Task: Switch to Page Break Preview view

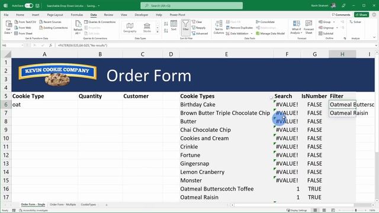Action: (333, 211)
